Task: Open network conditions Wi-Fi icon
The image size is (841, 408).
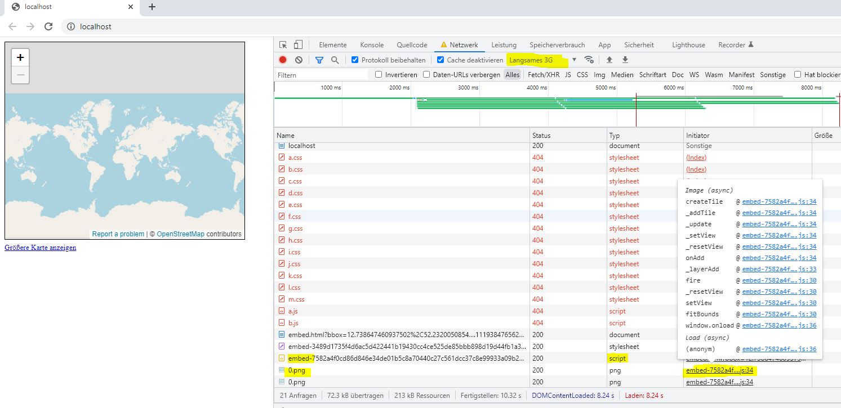Action: point(589,60)
